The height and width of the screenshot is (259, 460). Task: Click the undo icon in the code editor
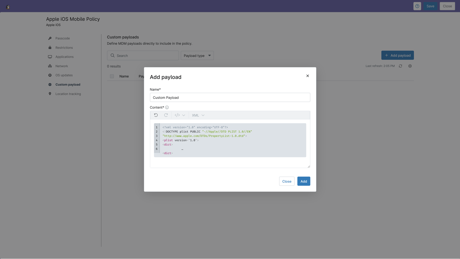[156, 115]
